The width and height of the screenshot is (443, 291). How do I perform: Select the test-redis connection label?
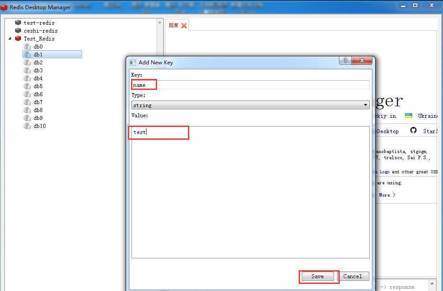tap(39, 22)
